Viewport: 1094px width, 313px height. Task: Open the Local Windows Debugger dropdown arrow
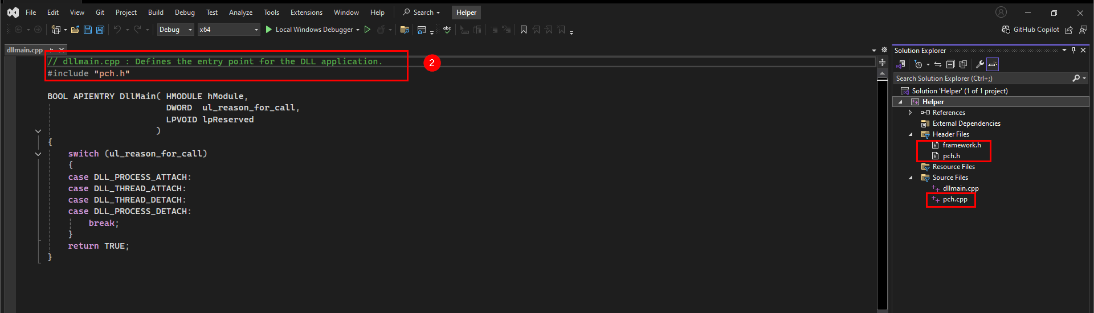[x=358, y=30]
